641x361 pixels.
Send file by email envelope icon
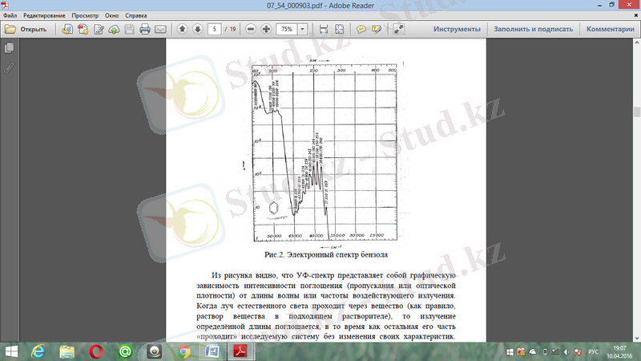(x=161, y=29)
